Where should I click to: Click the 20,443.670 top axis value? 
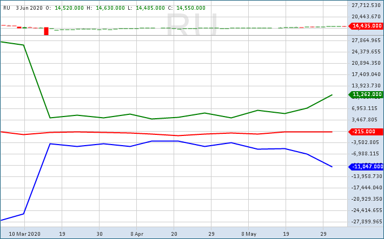[x=366, y=17]
